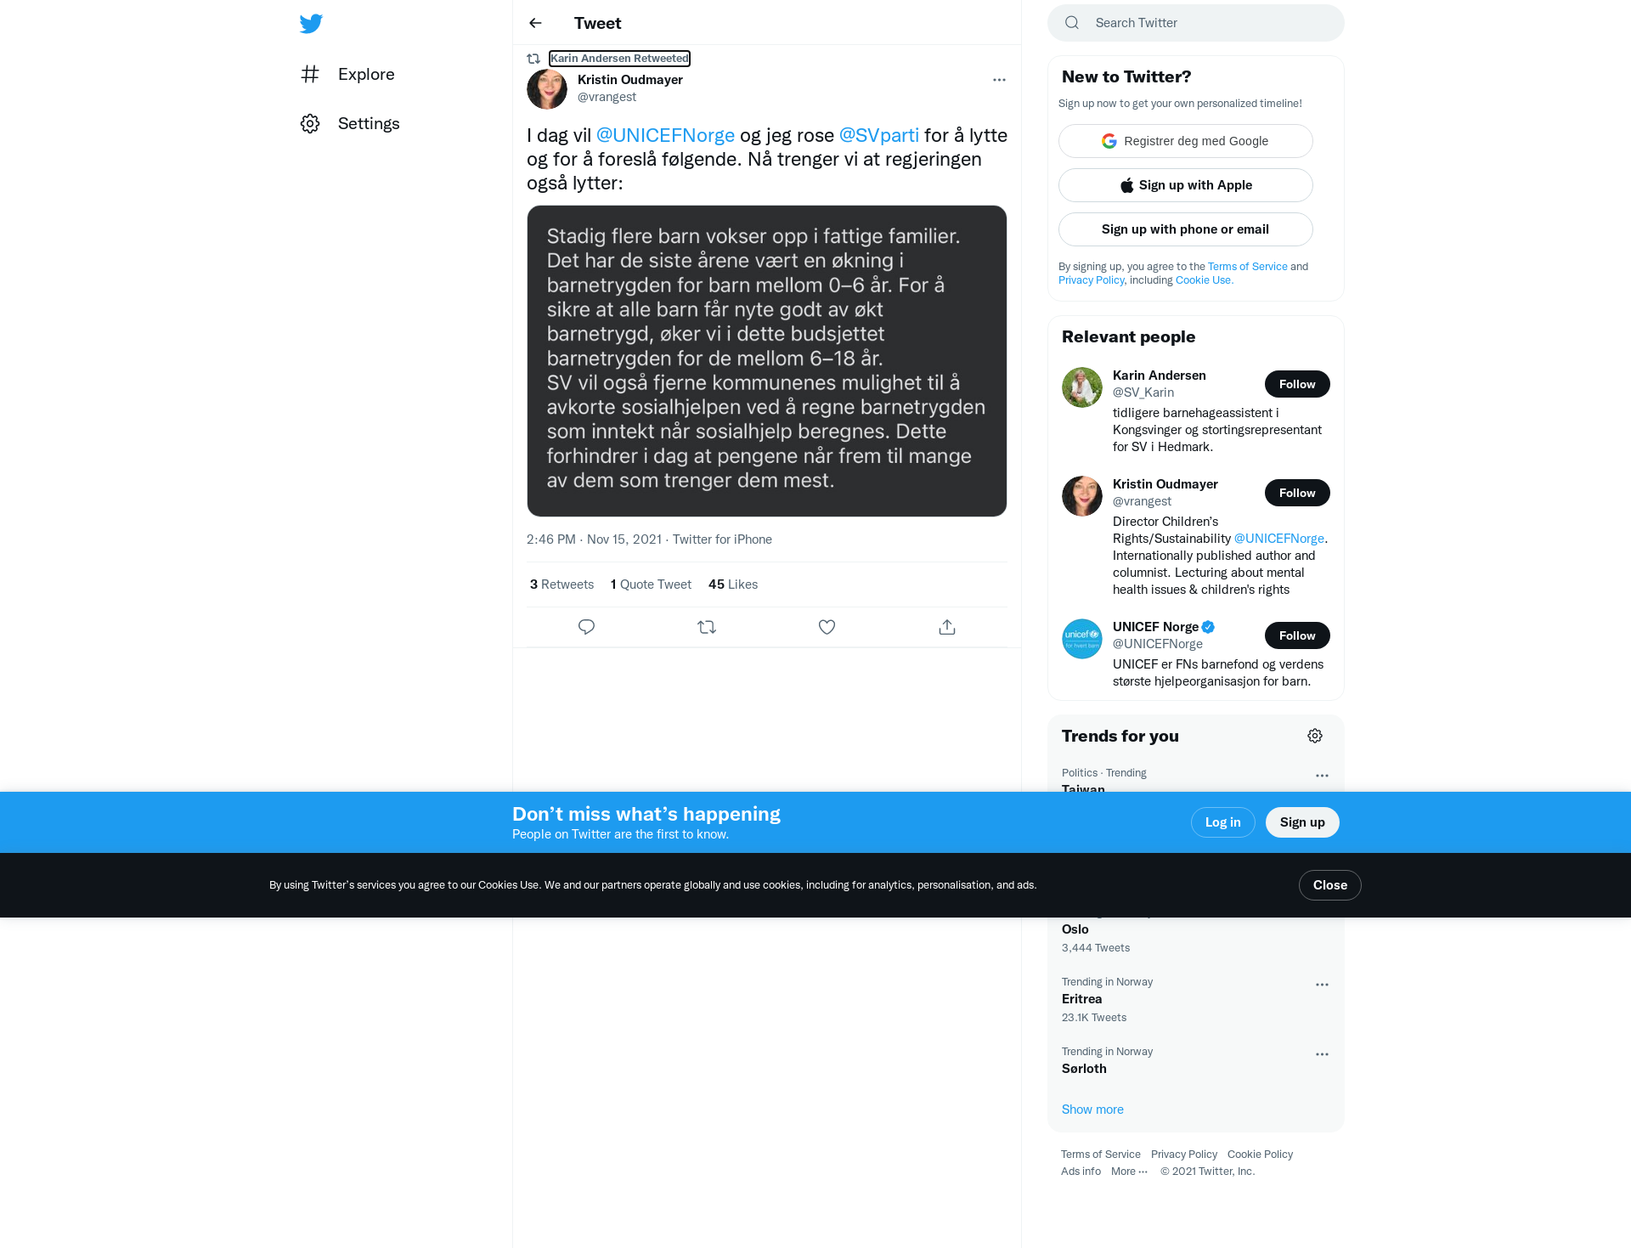Open the @SVparti mention link
This screenshot has height=1248, width=1631.
coord(878,135)
